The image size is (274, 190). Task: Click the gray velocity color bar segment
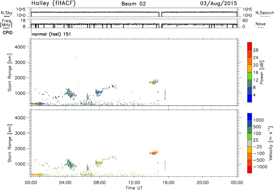[x=250, y=143]
